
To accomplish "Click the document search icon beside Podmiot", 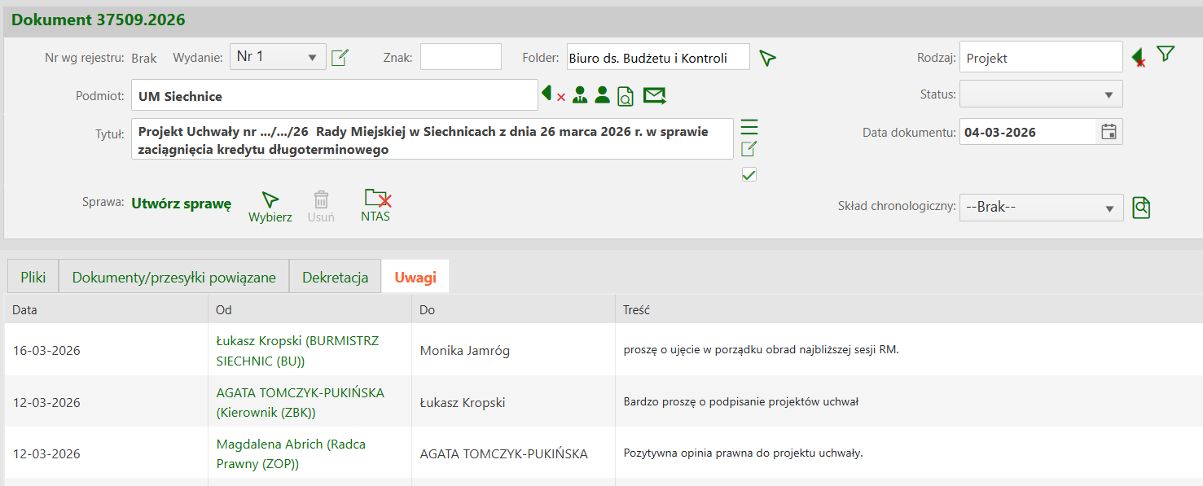I will [626, 96].
